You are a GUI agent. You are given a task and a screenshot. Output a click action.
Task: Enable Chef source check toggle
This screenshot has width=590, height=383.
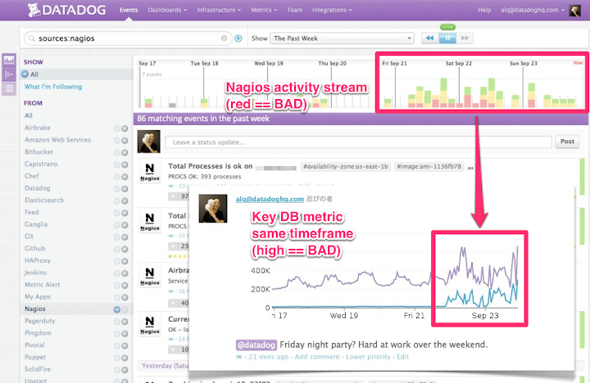[x=117, y=177]
